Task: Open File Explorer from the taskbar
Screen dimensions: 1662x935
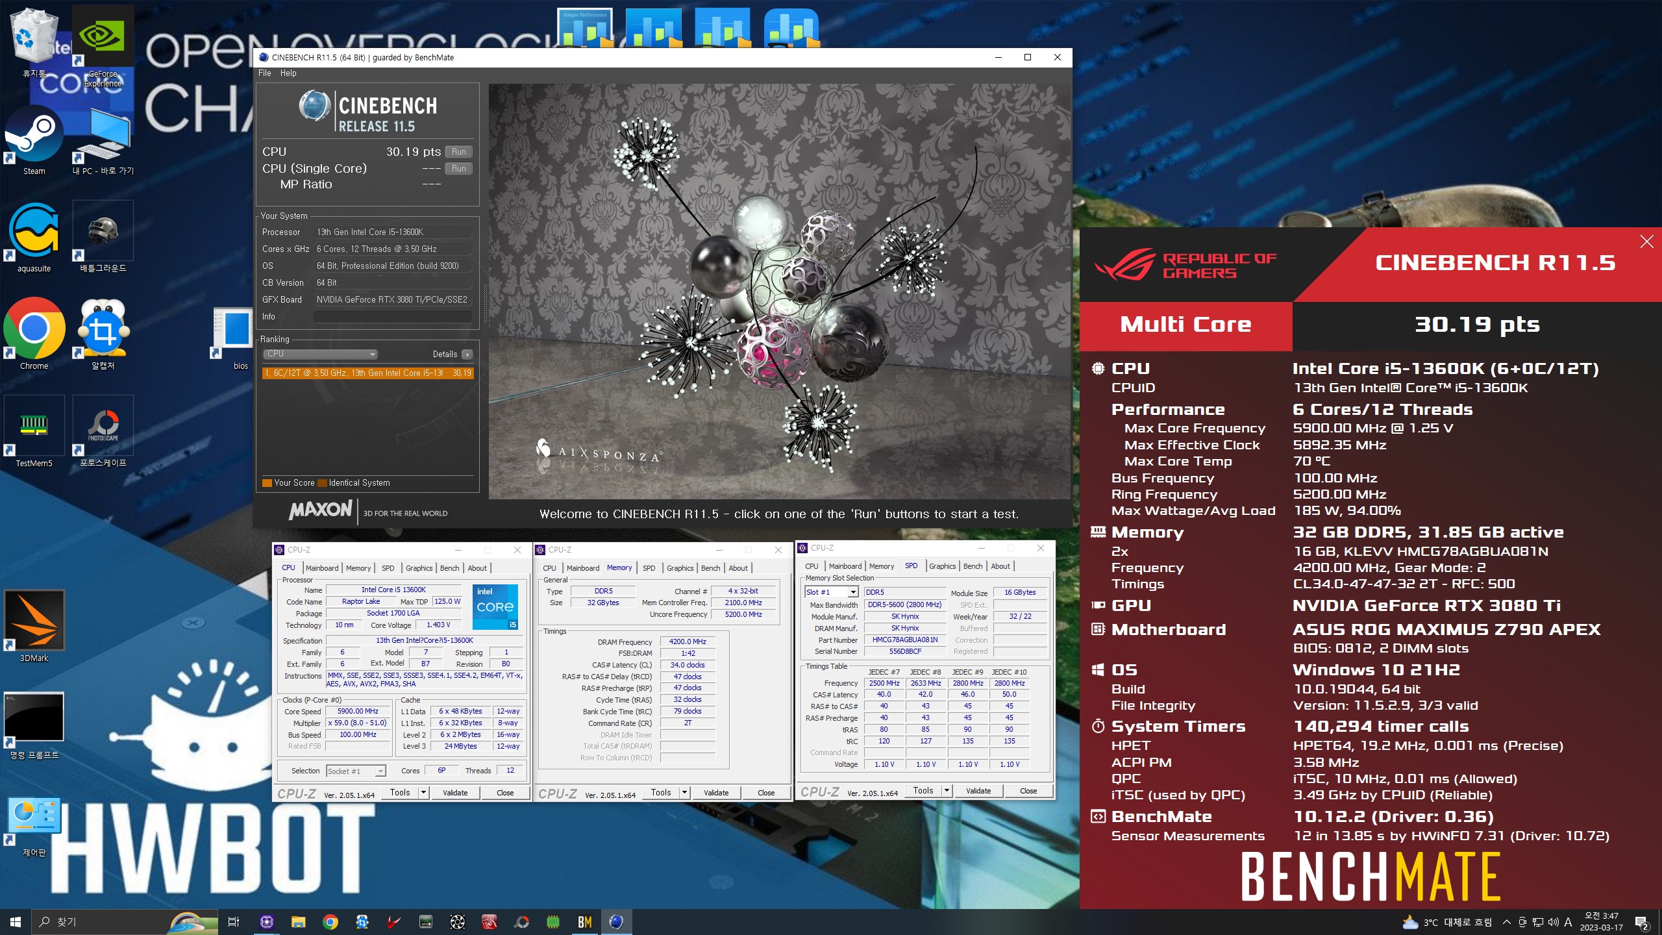Action: (x=298, y=921)
